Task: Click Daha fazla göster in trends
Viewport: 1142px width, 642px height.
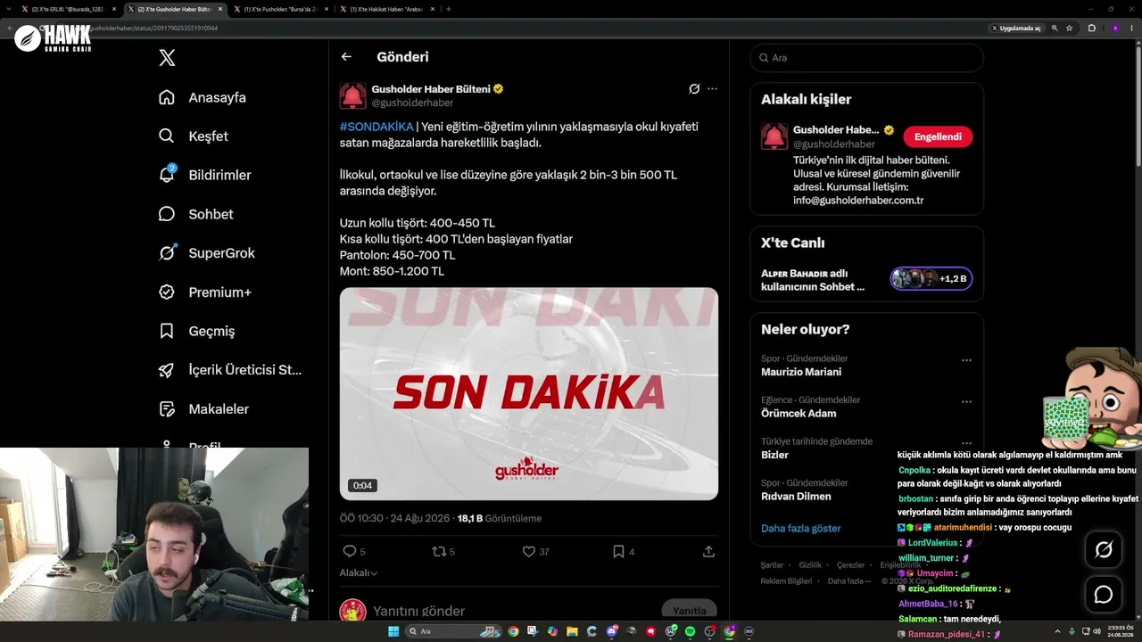Action: click(800, 528)
